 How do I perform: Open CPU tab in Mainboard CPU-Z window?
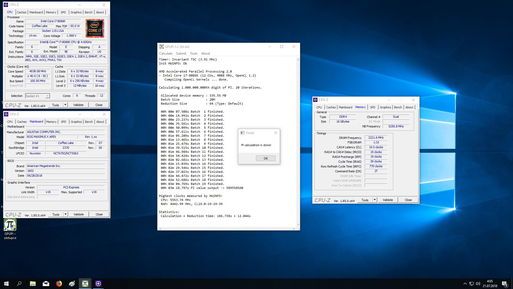tap(10, 122)
